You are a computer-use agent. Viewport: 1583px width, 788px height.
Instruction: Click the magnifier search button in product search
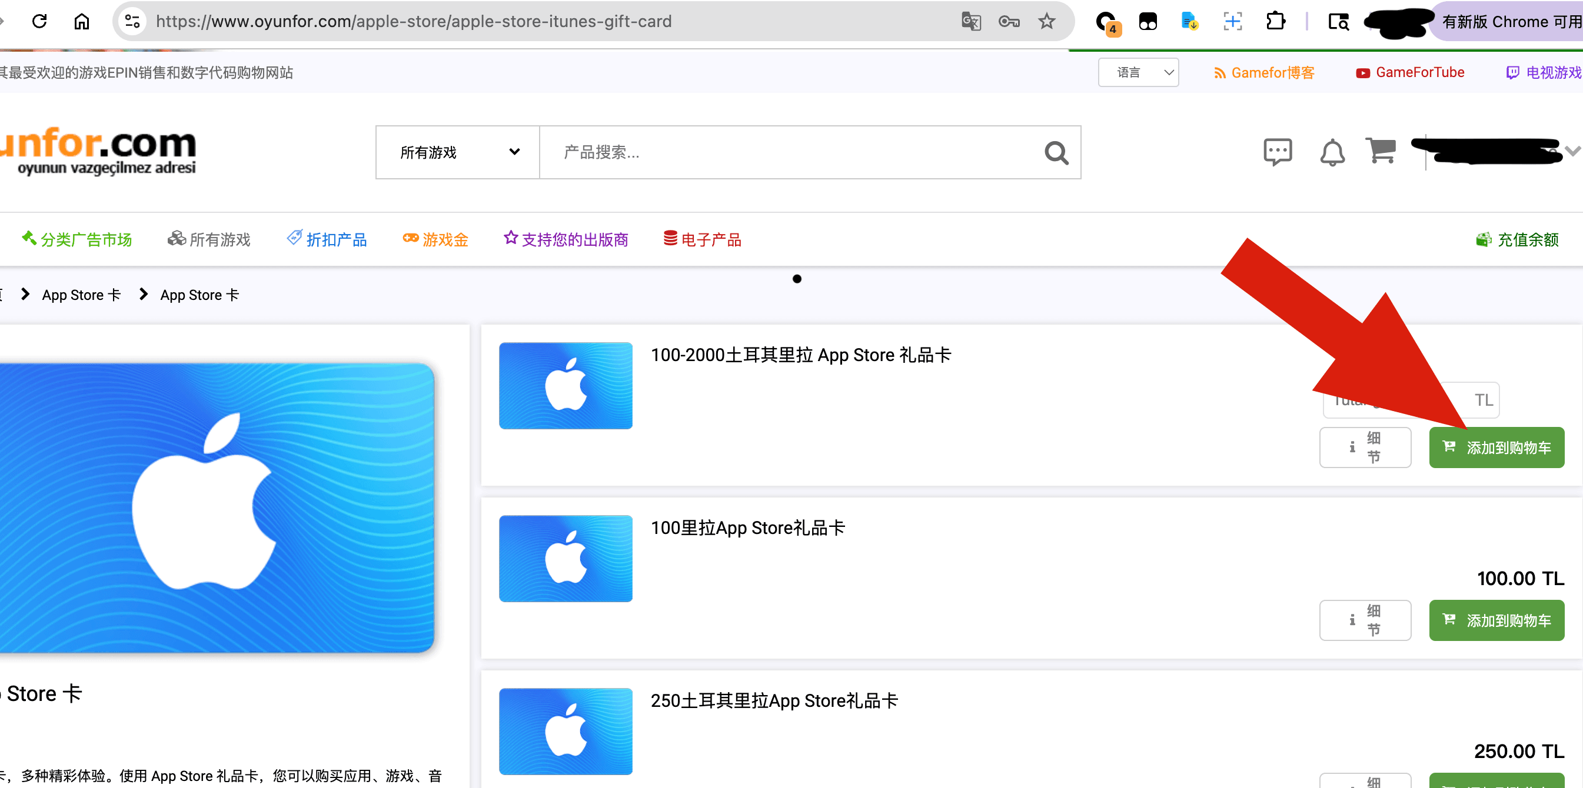[x=1056, y=152]
